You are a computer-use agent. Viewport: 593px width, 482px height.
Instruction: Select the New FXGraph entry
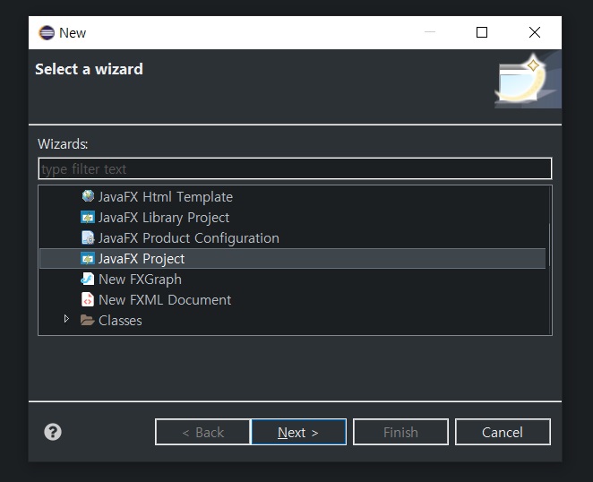point(140,280)
